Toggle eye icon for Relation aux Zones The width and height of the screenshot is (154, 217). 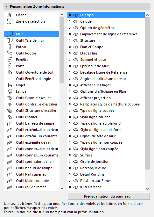pyautogui.click(x=76, y=181)
